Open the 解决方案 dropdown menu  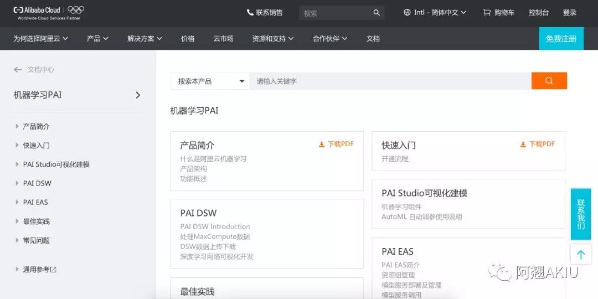click(145, 39)
